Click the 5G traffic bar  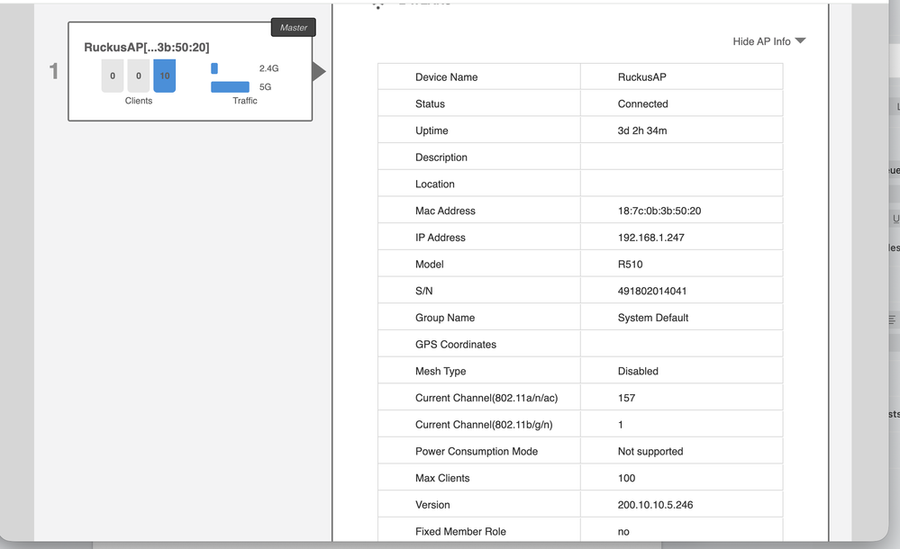(230, 87)
